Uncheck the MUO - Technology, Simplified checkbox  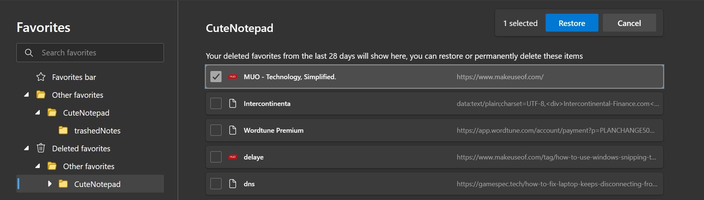point(216,77)
